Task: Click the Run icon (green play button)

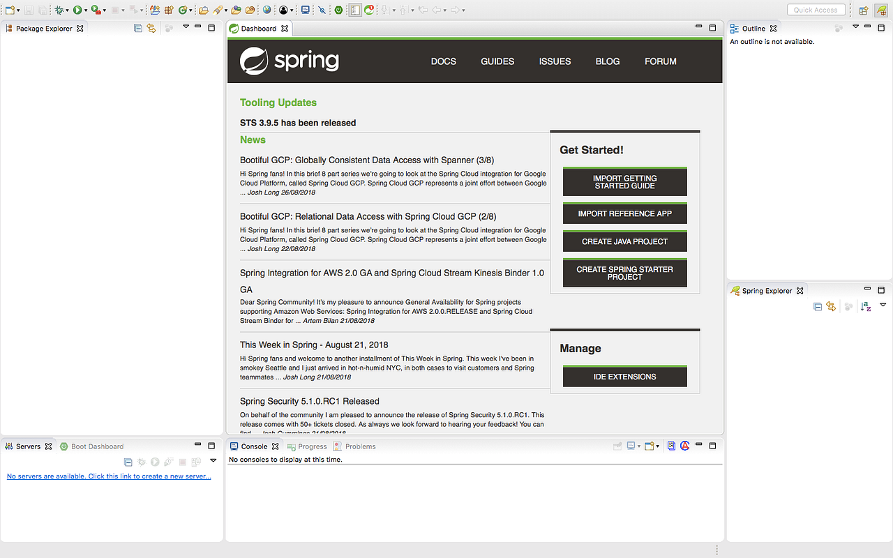Action: tap(77, 10)
